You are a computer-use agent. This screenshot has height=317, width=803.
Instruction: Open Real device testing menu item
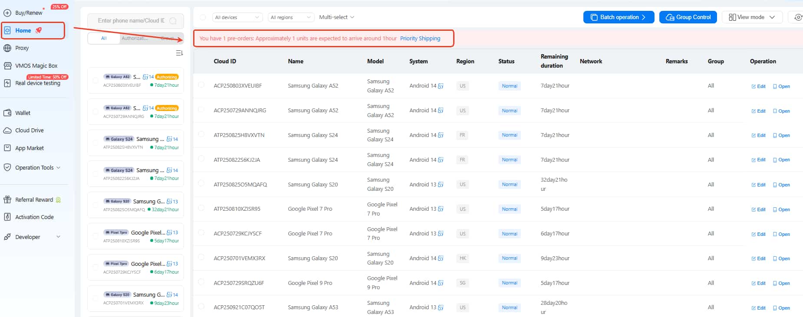point(38,83)
